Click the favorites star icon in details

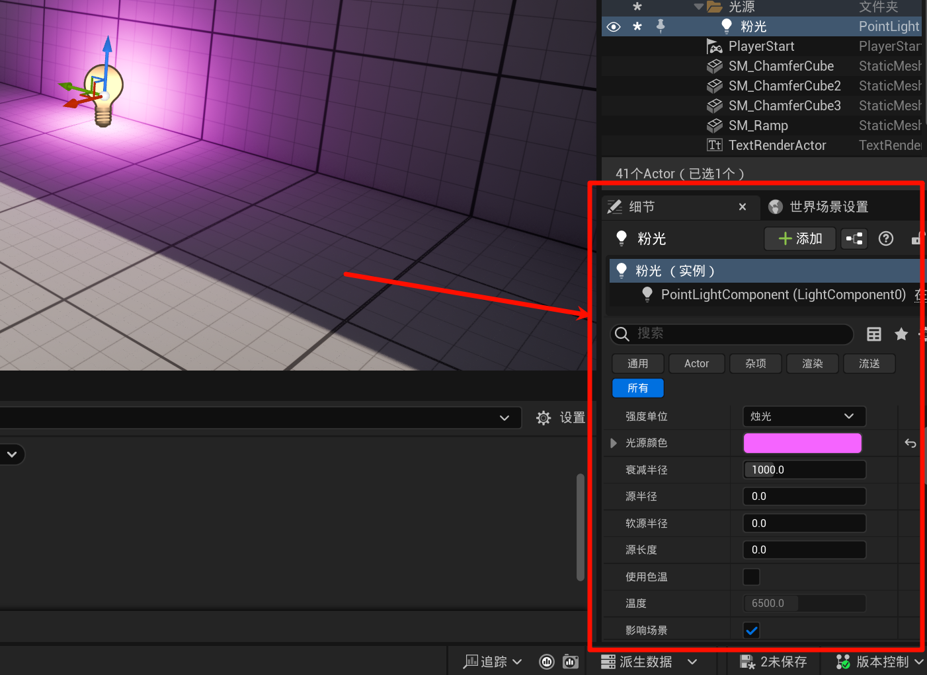tap(901, 334)
